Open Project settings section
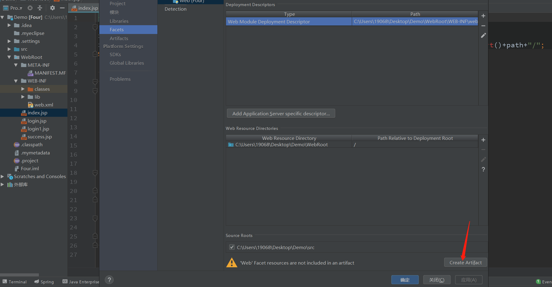Image resolution: width=552 pixels, height=287 pixels. click(118, 3)
